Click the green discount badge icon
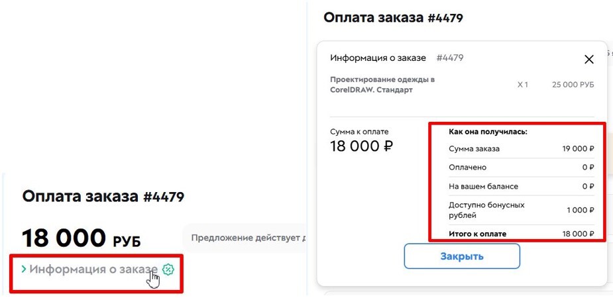The image size is (613, 298). (168, 269)
